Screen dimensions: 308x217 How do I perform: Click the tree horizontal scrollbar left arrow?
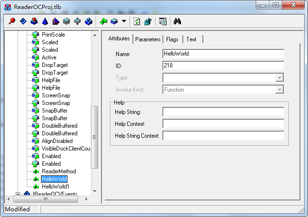pyautogui.click(x=9, y=199)
